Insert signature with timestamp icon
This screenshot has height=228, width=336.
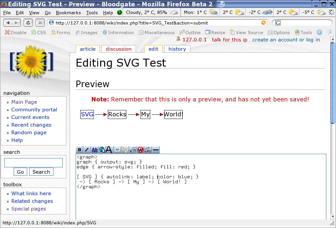coord(148,150)
